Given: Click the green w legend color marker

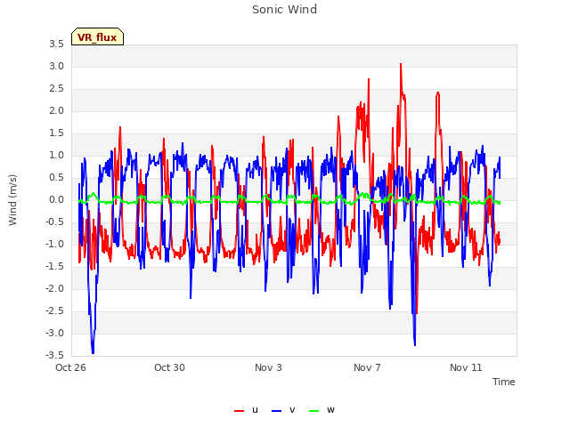Looking at the screenshot, I should [313, 411].
